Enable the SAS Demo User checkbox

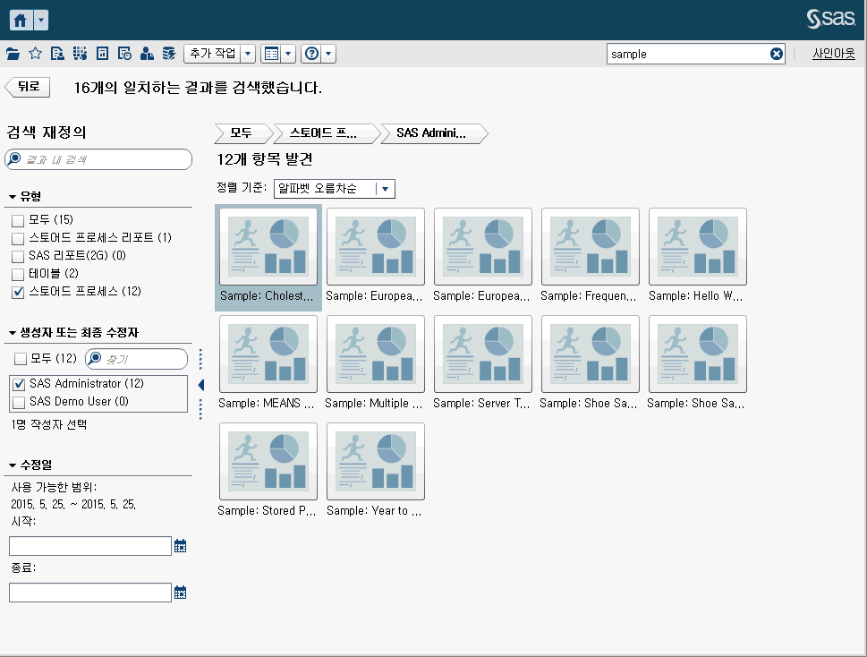(21, 400)
